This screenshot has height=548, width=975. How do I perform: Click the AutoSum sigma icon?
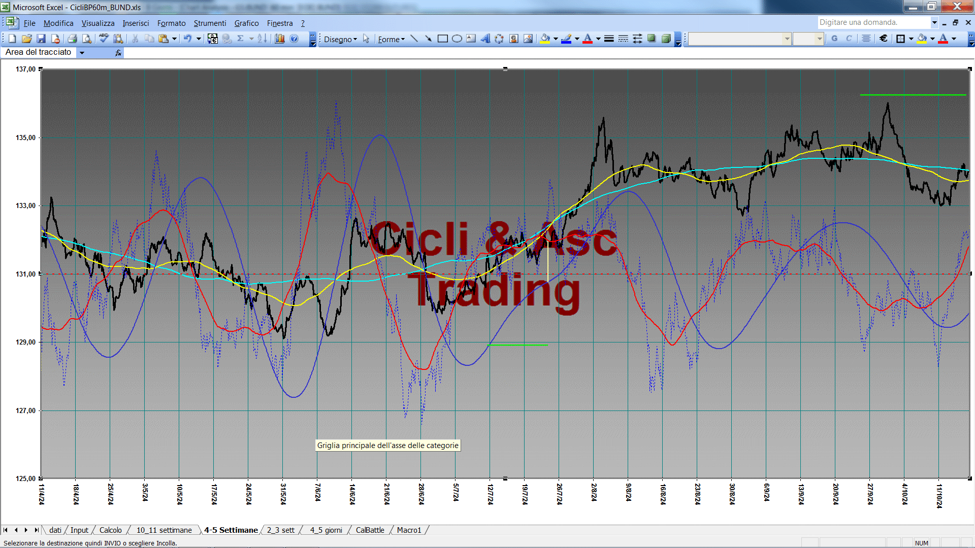tap(241, 39)
